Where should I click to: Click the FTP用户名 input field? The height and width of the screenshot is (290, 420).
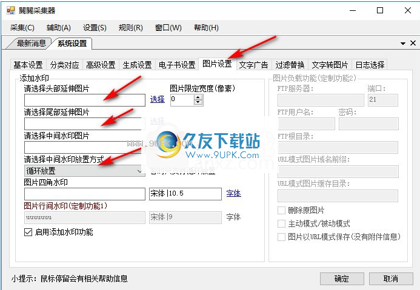(306, 124)
